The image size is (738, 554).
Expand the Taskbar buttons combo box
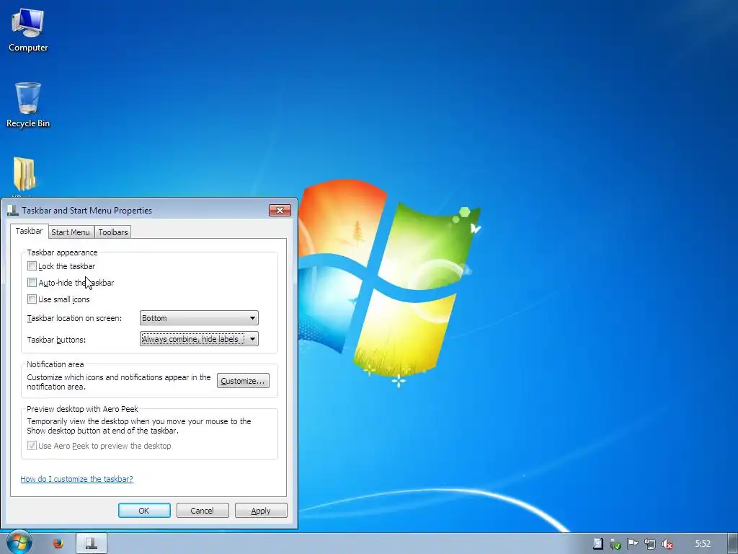pos(199,339)
